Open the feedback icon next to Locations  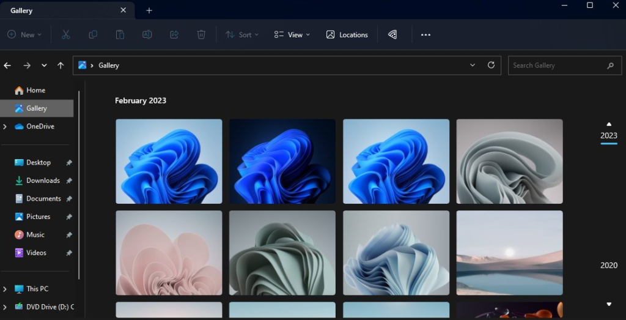(x=392, y=35)
